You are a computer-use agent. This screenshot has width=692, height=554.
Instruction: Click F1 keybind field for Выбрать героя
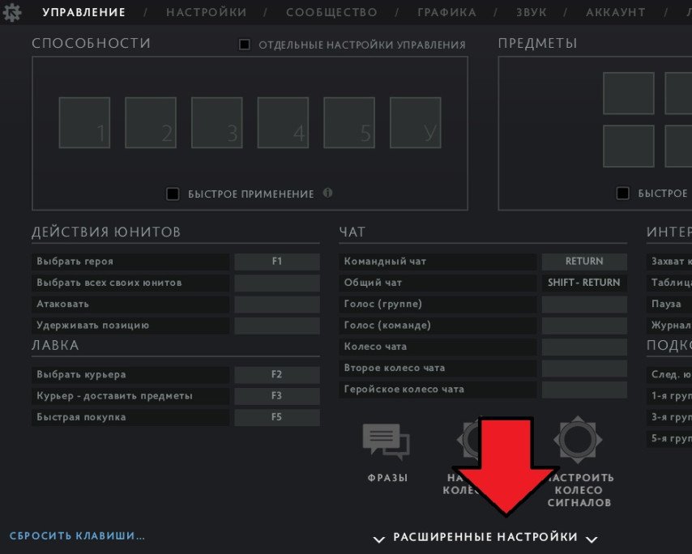[276, 261]
